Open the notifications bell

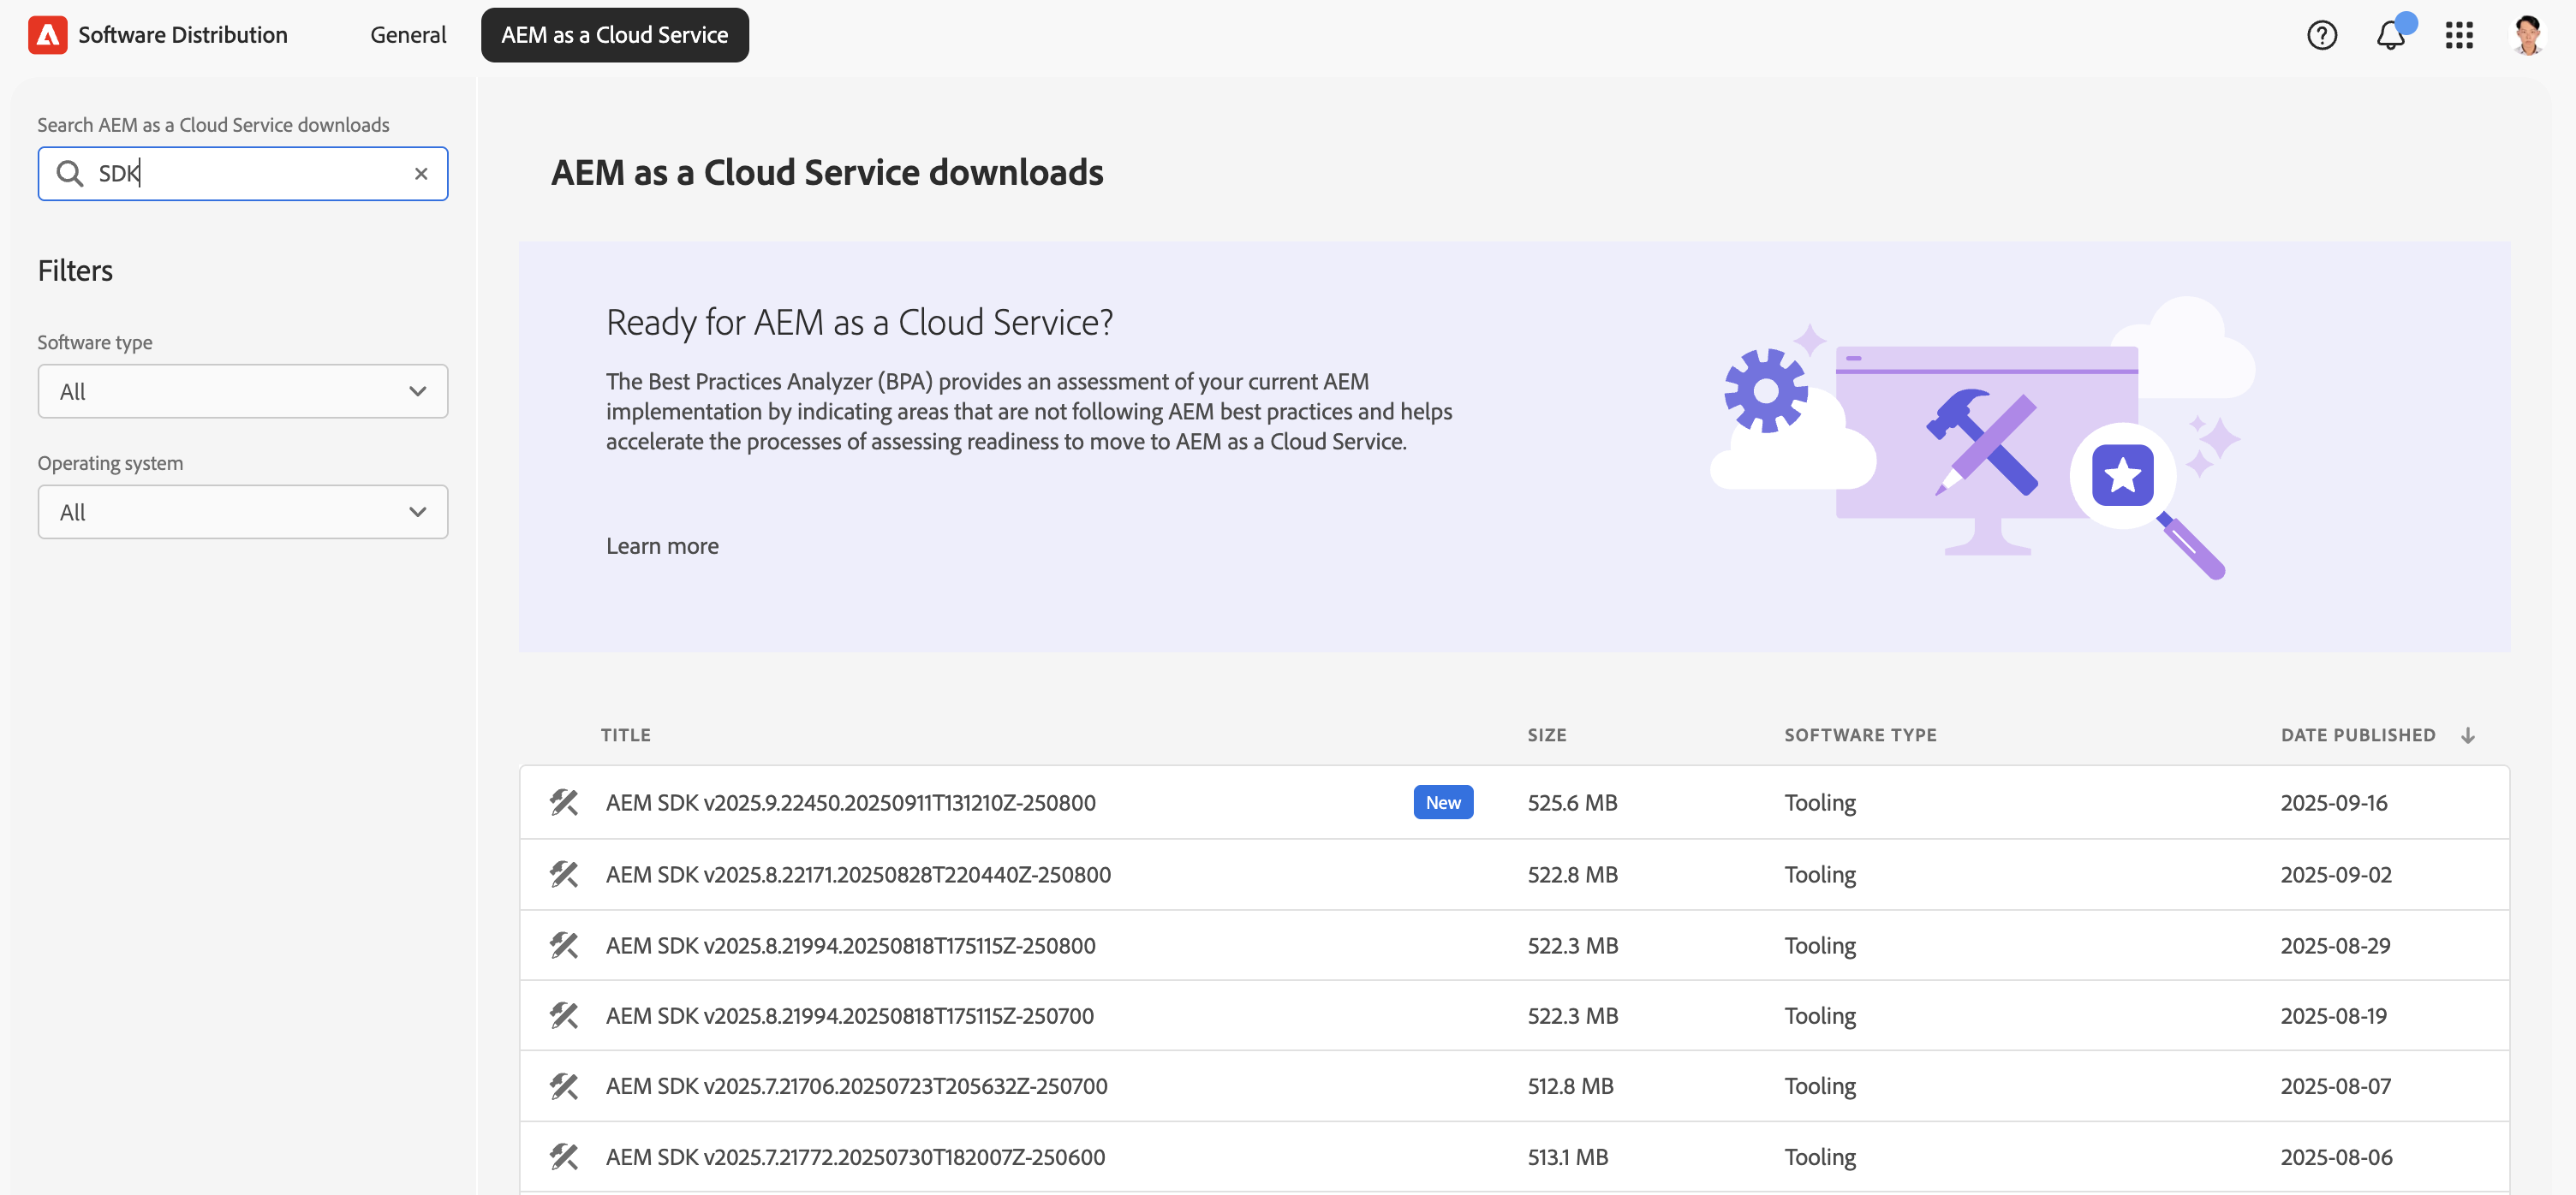tap(2390, 35)
